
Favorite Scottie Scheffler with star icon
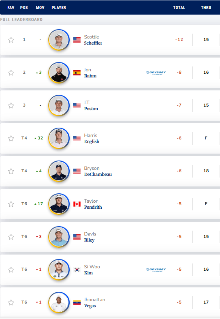(x=11, y=40)
